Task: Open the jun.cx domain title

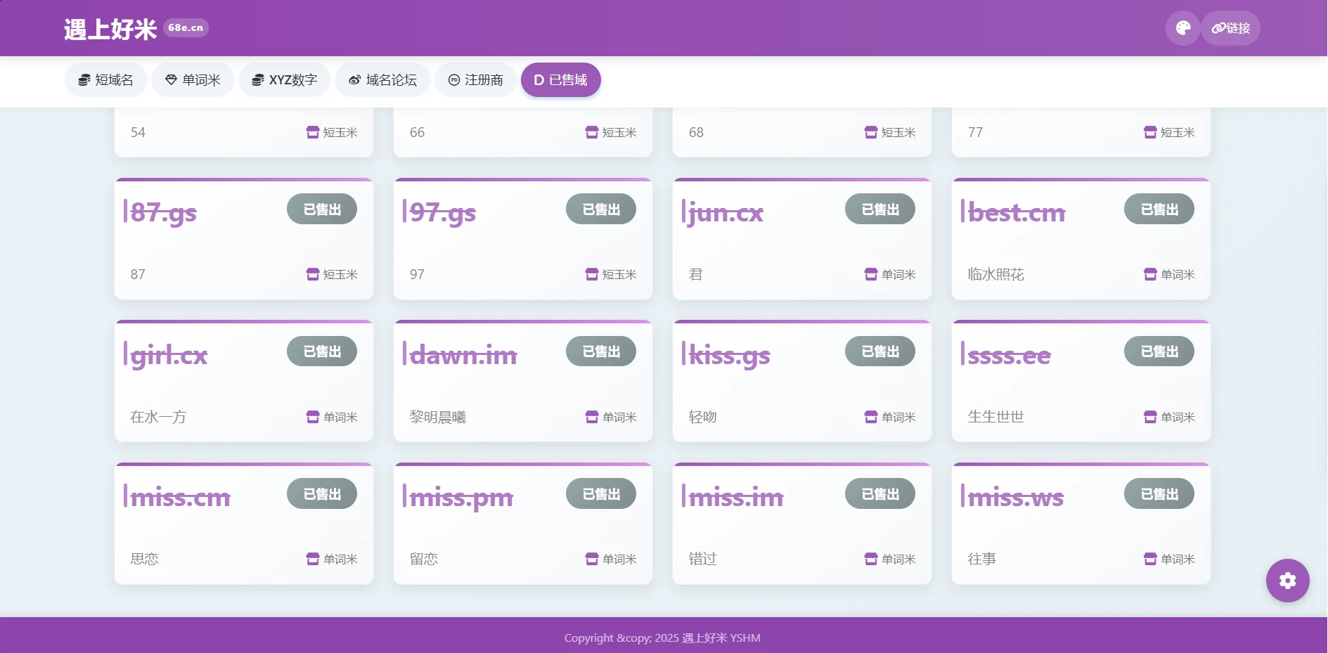Action: coord(725,212)
